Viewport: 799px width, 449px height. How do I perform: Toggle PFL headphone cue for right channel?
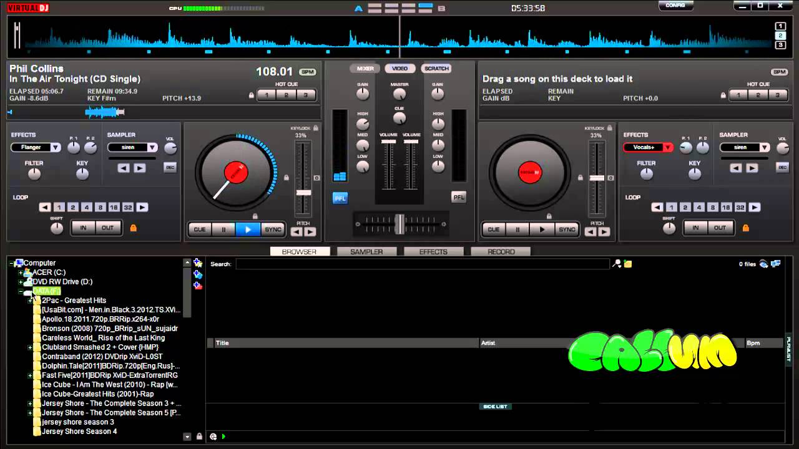click(x=459, y=197)
